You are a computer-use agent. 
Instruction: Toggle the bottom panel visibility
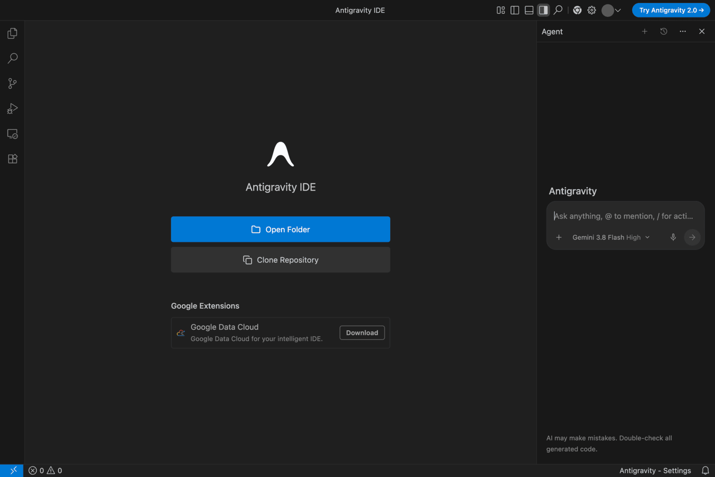coord(529,10)
